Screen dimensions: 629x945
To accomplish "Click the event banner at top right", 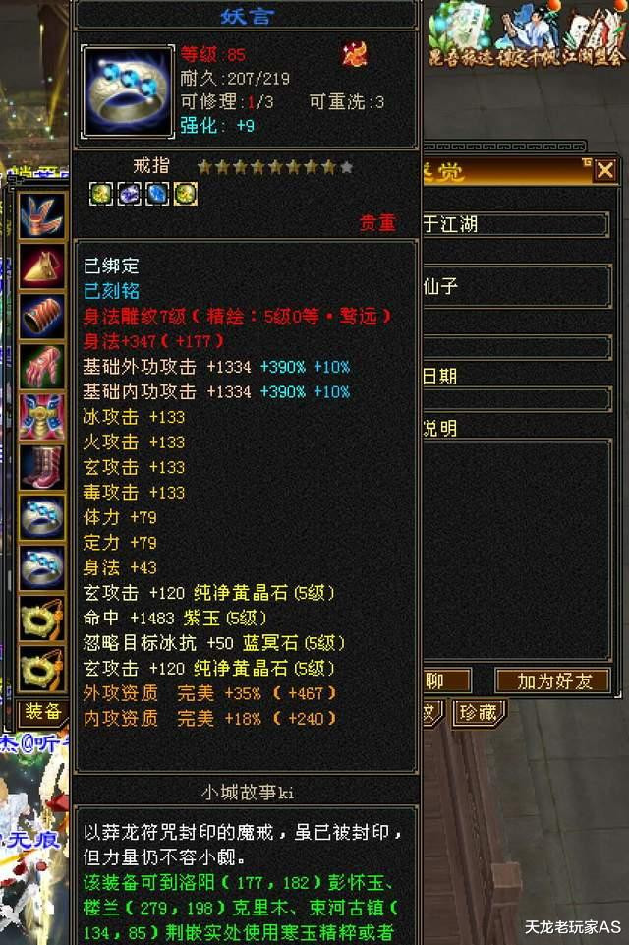I will tap(527, 34).
